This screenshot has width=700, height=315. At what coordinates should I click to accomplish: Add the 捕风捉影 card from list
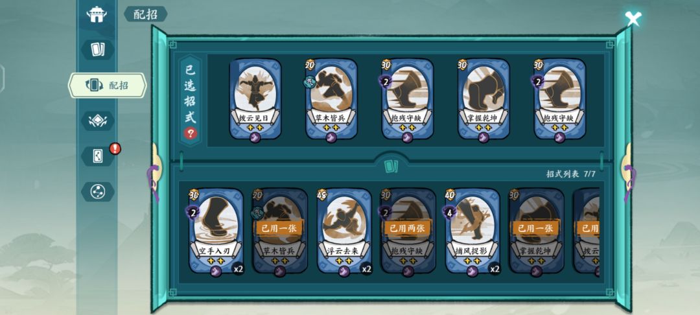click(x=472, y=231)
